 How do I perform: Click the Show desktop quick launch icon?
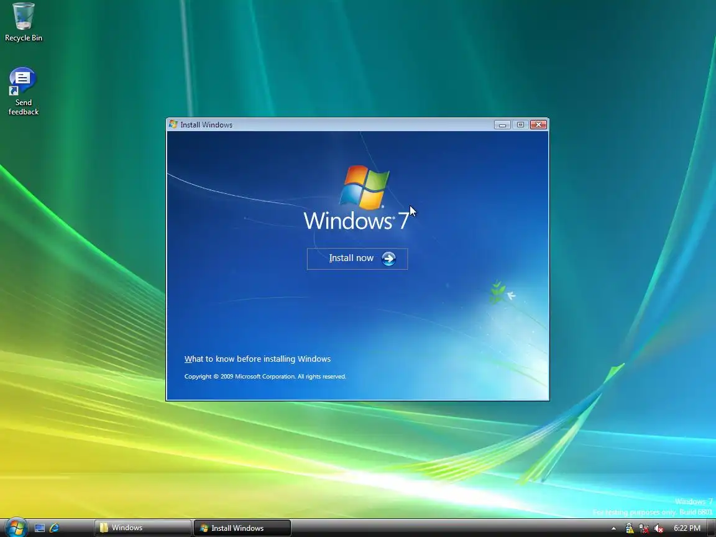tap(40, 528)
